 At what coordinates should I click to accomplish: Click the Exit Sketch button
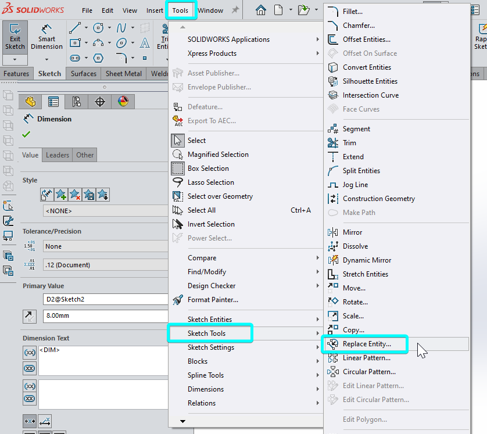15,37
